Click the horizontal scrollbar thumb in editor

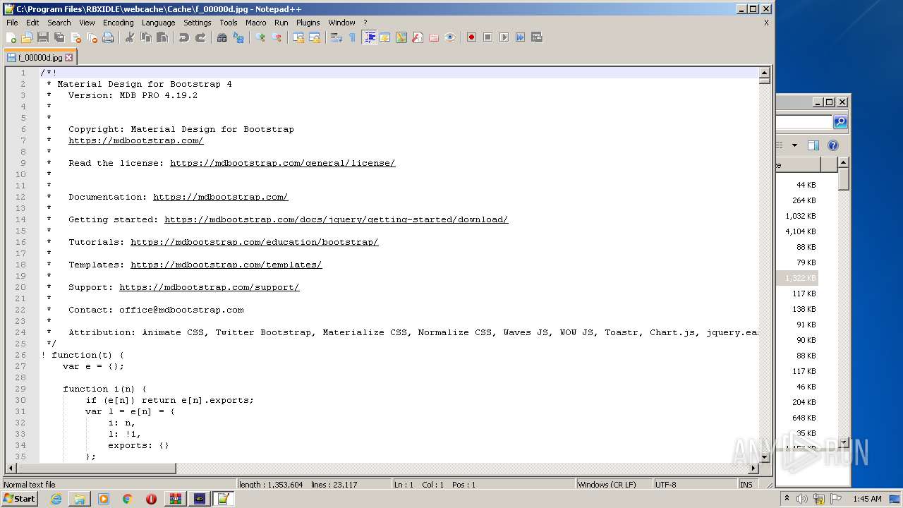96,468
